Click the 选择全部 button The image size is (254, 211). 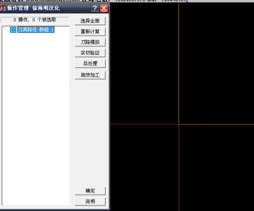[90, 21]
